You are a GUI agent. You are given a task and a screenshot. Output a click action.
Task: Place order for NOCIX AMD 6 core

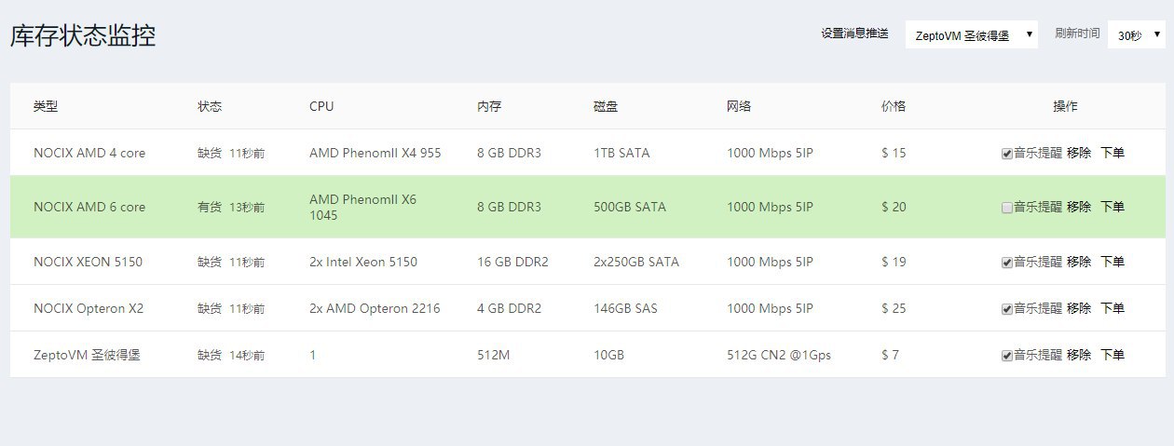pyautogui.click(x=1113, y=207)
